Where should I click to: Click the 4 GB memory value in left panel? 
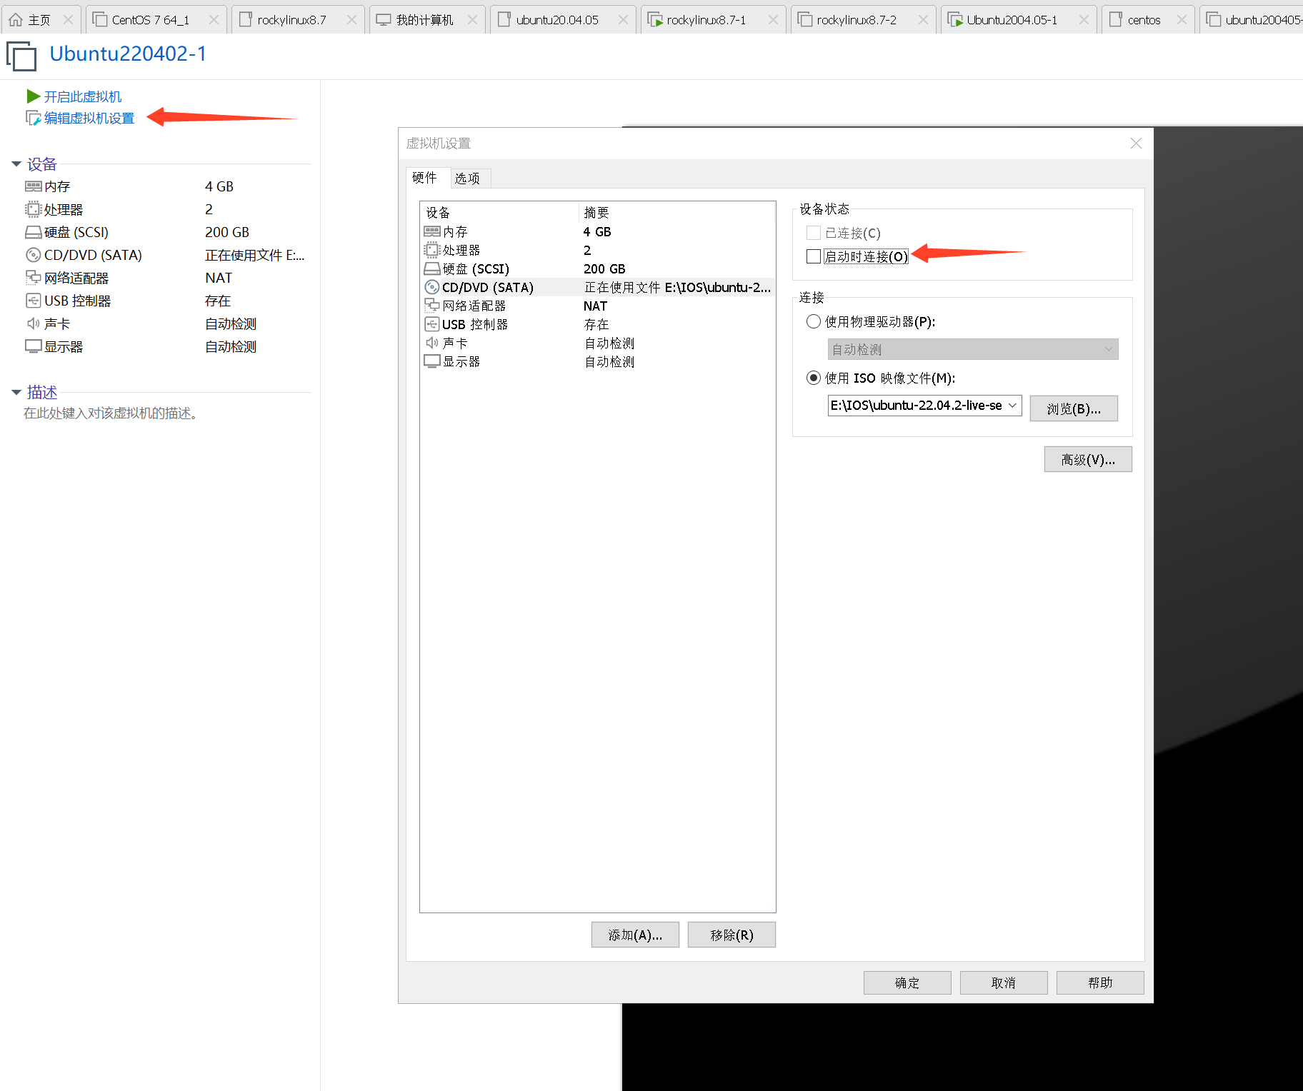click(x=219, y=186)
